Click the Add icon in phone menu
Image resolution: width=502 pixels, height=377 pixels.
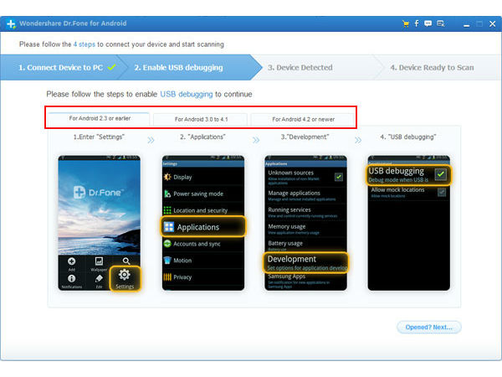click(x=72, y=261)
